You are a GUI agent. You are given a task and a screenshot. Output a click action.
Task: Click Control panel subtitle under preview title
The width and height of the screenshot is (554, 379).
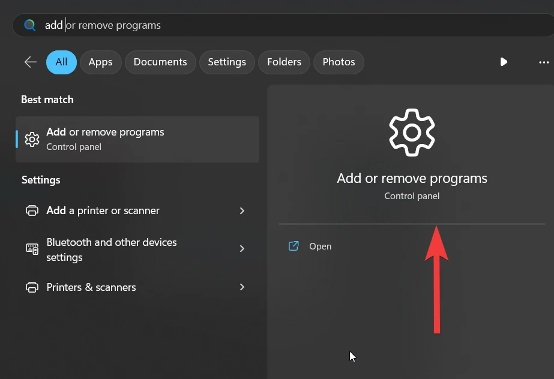(x=412, y=196)
